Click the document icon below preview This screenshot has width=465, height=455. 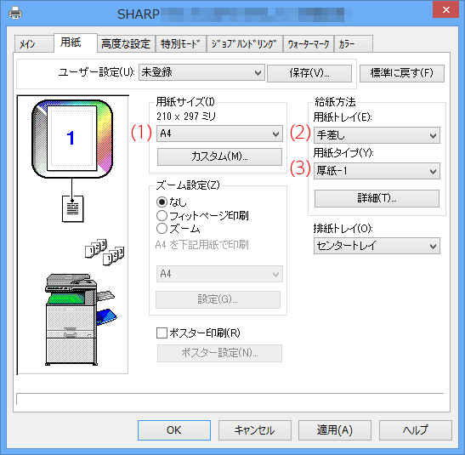72,209
